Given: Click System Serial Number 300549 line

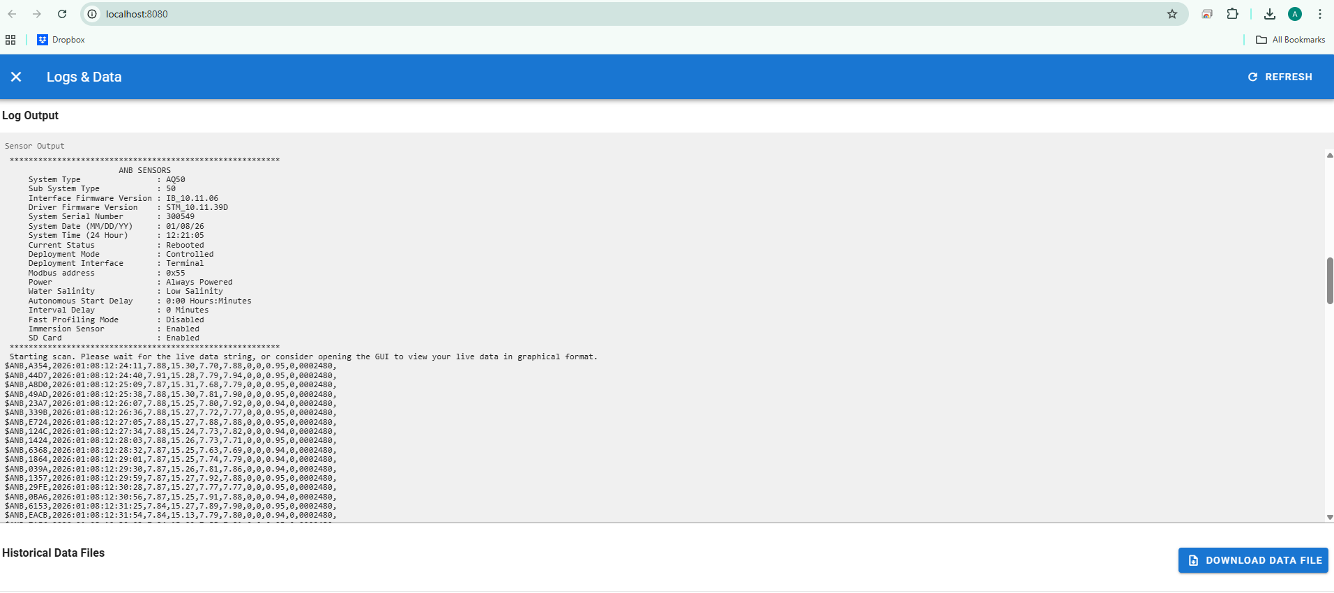Looking at the screenshot, I should click(x=112, y=216).
